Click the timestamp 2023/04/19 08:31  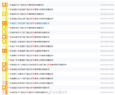[107, 28]
